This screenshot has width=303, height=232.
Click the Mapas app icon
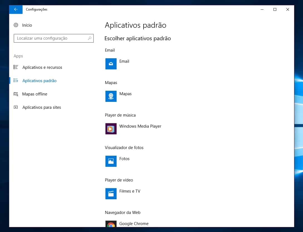(x=111, y=96)
